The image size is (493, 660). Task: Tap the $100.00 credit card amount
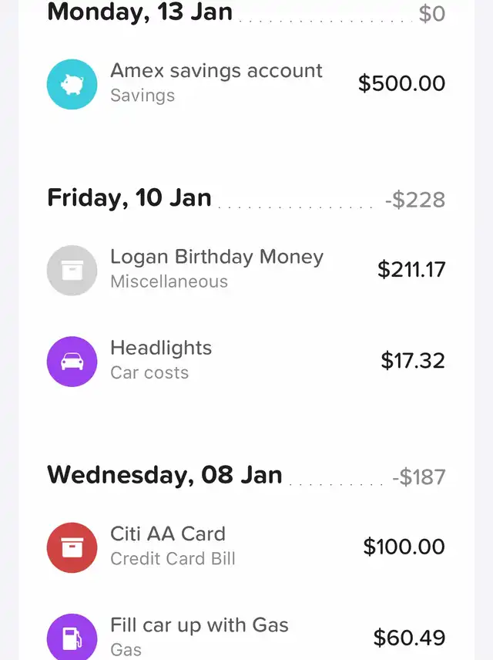click(x=404, y=547)
